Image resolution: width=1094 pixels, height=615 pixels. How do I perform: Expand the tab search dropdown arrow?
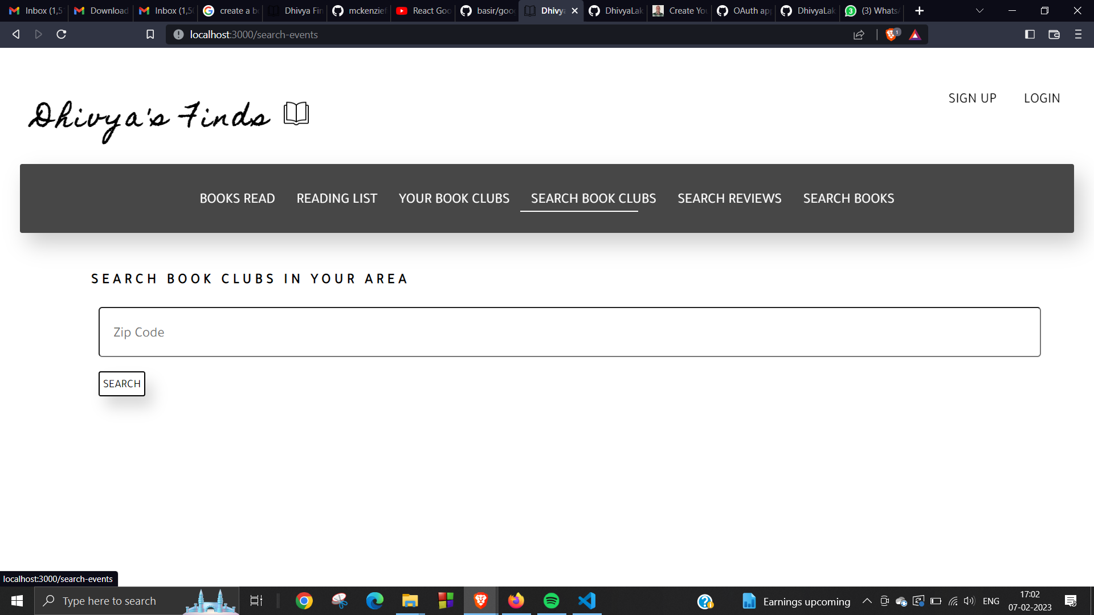pos(979,11)
